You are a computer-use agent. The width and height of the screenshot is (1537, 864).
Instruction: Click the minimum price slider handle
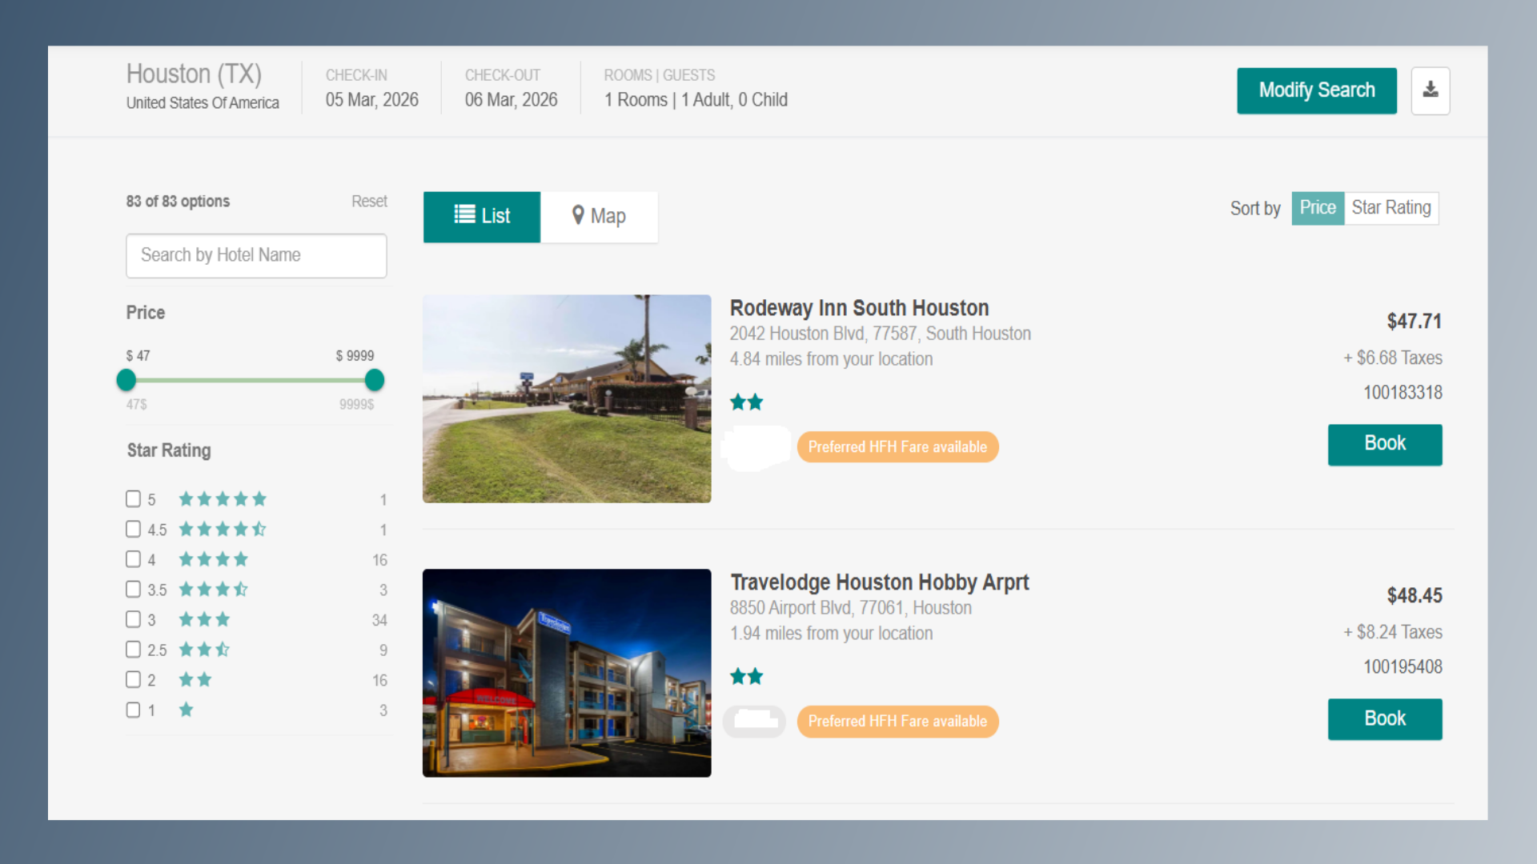(x=126, y=380)
